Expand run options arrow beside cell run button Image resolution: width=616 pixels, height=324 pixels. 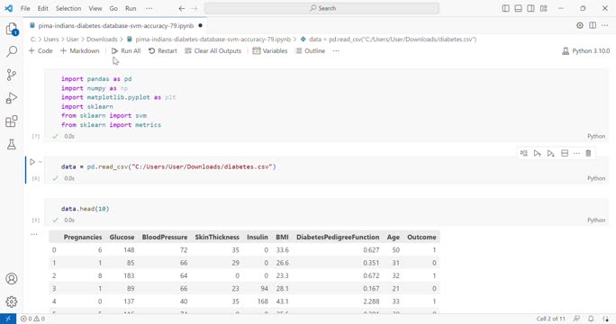41,162
